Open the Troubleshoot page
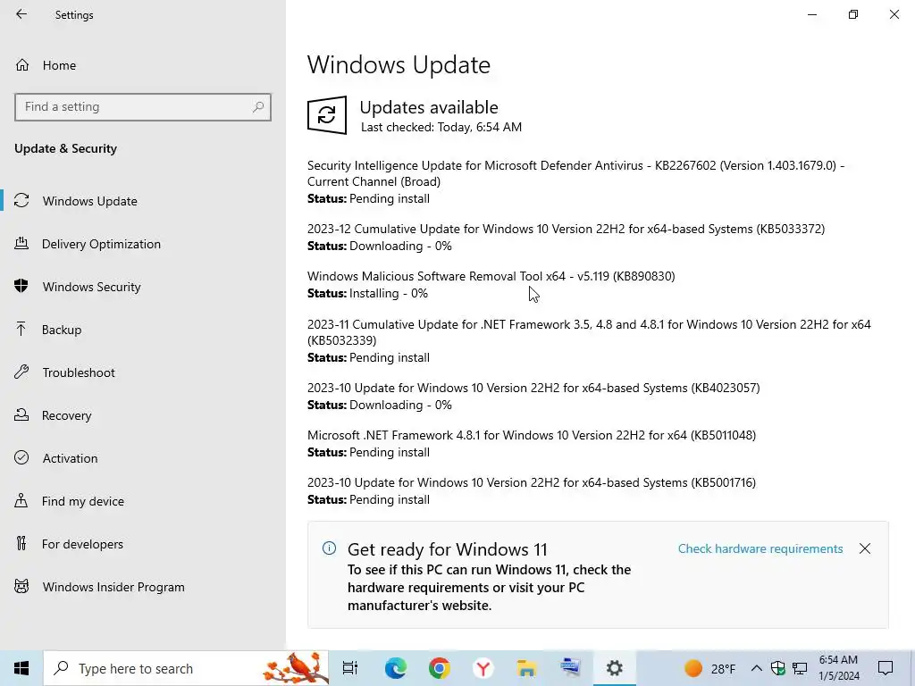 (x=79, y=372)
